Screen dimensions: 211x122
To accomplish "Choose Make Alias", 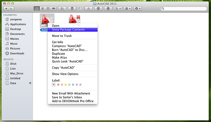I will (x=73, y=58).
